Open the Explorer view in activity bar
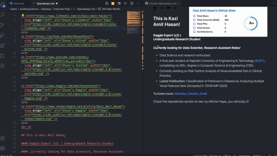This screenshot has width=277, height=156. tap(3, 5)
